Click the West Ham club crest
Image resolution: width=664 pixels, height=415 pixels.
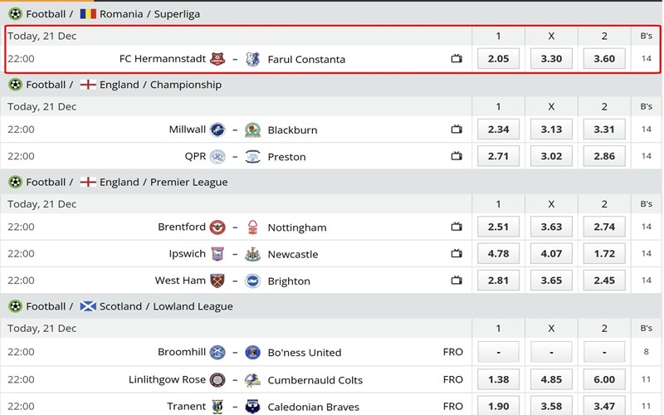tap(217, 281)
